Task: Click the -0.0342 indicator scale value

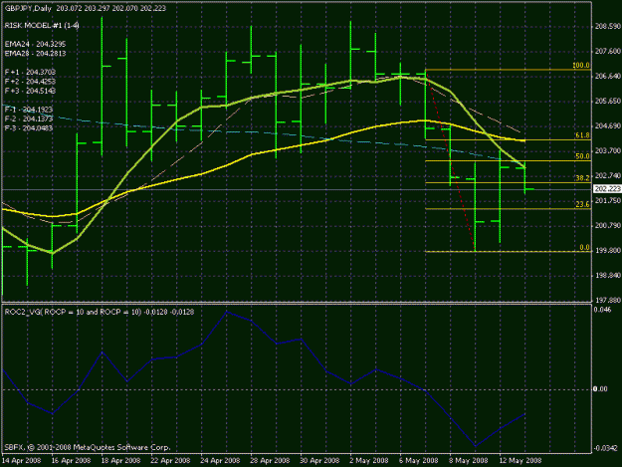Action: (605, 448)
